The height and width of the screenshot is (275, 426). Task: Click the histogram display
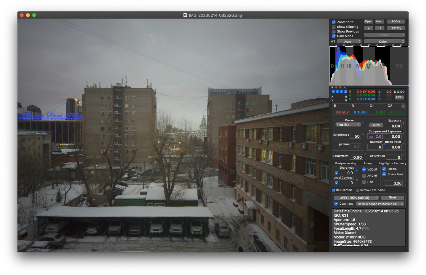(369, 66)
